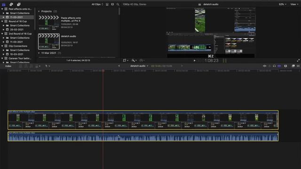
Task: Click the detatch audio title above viewer
Action: (211, 4)
